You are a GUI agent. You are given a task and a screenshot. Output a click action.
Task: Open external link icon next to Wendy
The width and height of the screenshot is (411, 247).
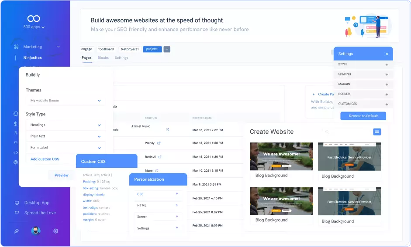coord(159,143)
